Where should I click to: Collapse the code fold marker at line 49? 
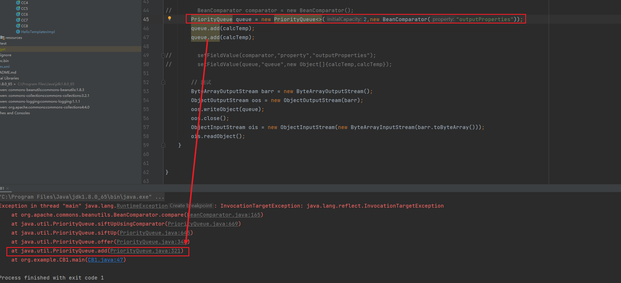click(x=163, y=55)
